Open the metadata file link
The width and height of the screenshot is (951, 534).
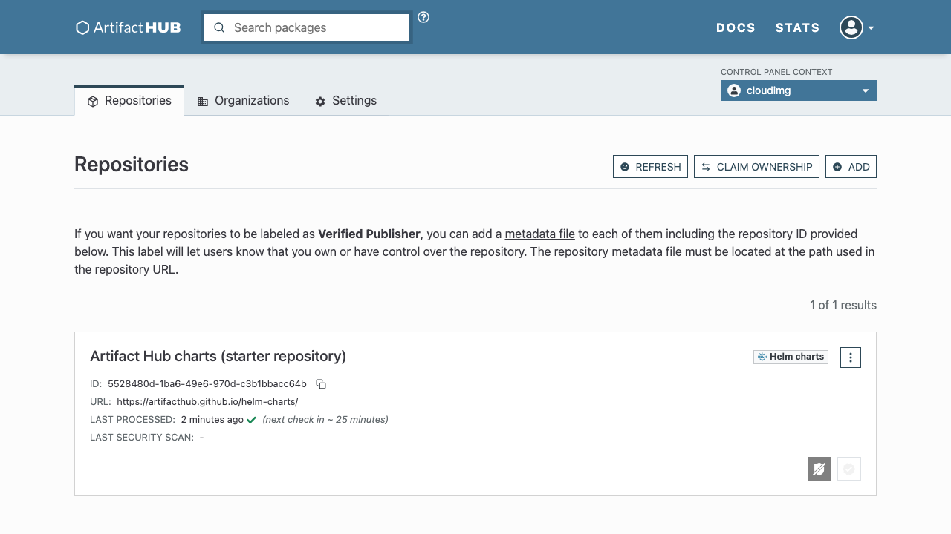539,234
